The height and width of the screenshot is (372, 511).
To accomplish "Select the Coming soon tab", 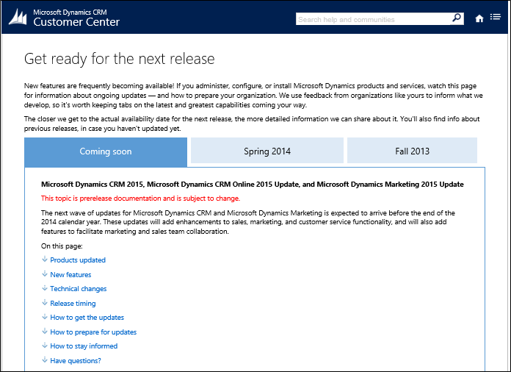I will pos(106,151).
